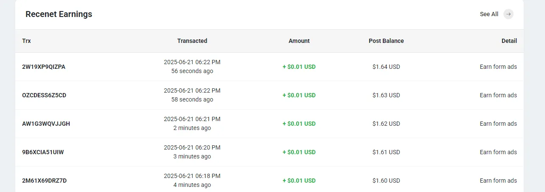Viewport: 545px width, 192px height.
Task: Click the amount in the $1.63 balance row
Action: [x=299, y=95]
